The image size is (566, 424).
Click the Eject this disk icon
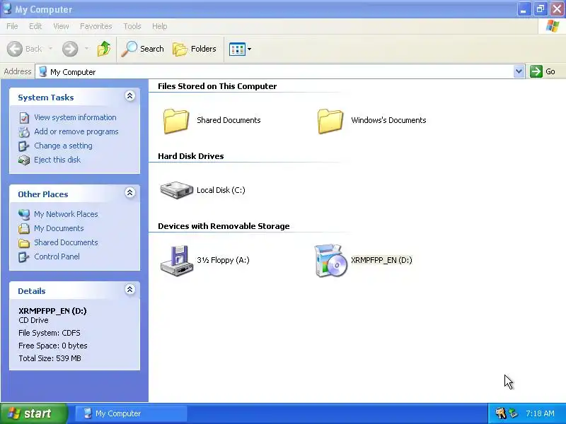(x=24, y=160)
